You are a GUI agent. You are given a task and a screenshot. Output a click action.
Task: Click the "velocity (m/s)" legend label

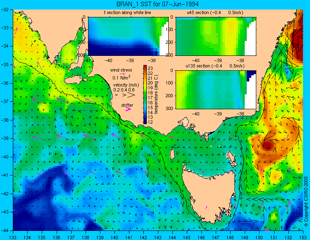[x=126, y=85]
